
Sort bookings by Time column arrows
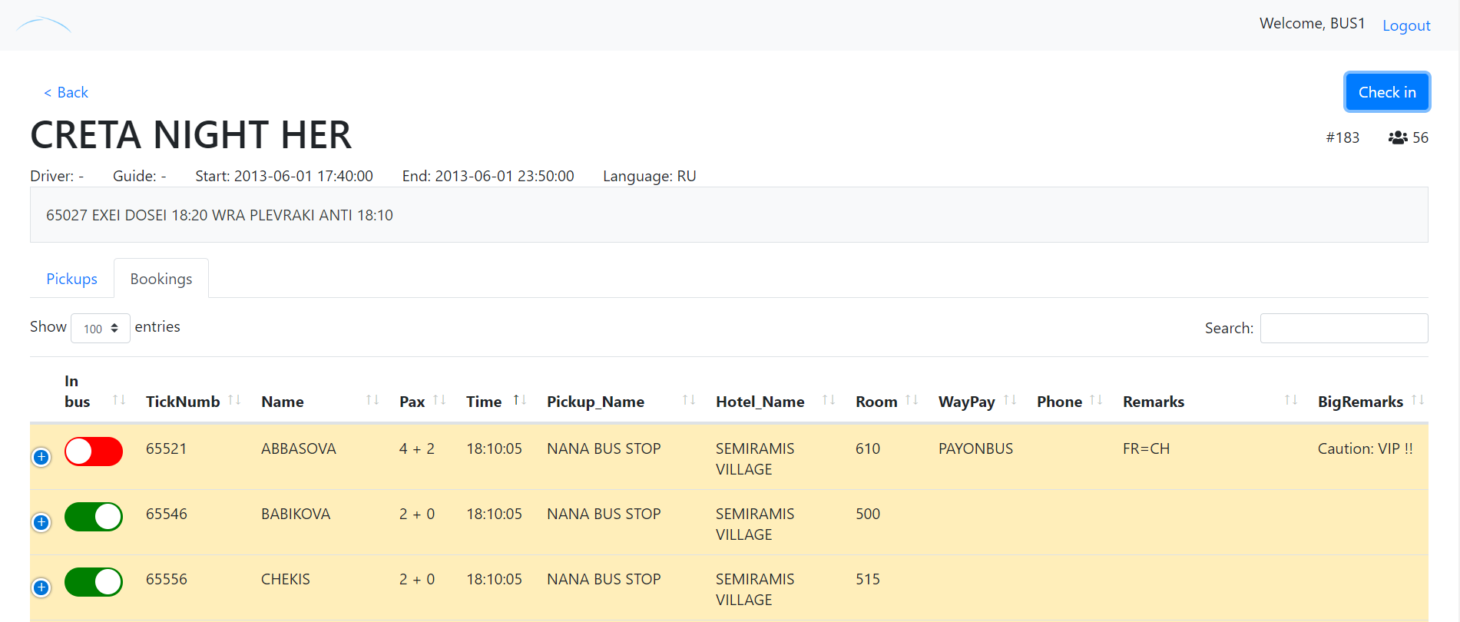pos(520,400)
